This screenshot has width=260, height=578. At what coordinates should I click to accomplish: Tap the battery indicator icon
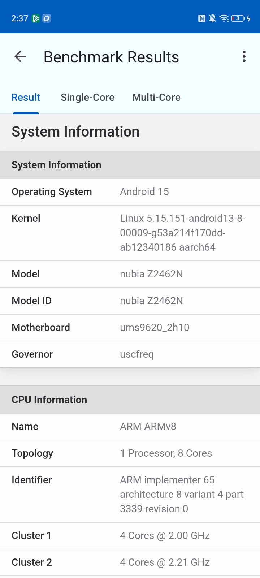238,18
